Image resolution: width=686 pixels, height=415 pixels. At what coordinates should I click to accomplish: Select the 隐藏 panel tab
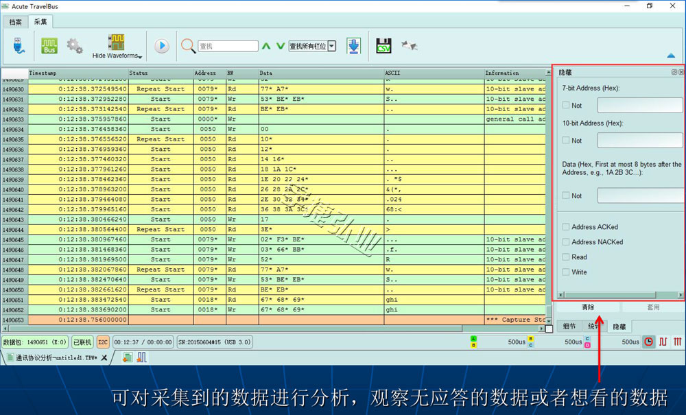(x=619, y=327)
